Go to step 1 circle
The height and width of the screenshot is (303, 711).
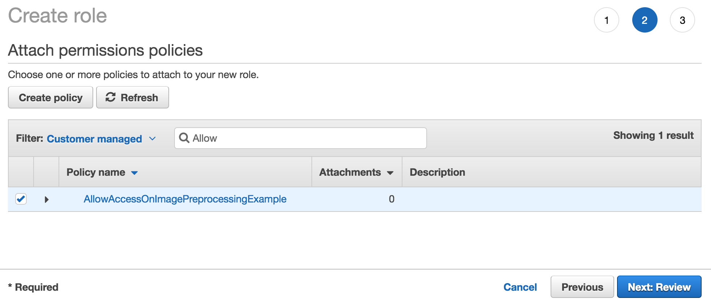[606, 20]
